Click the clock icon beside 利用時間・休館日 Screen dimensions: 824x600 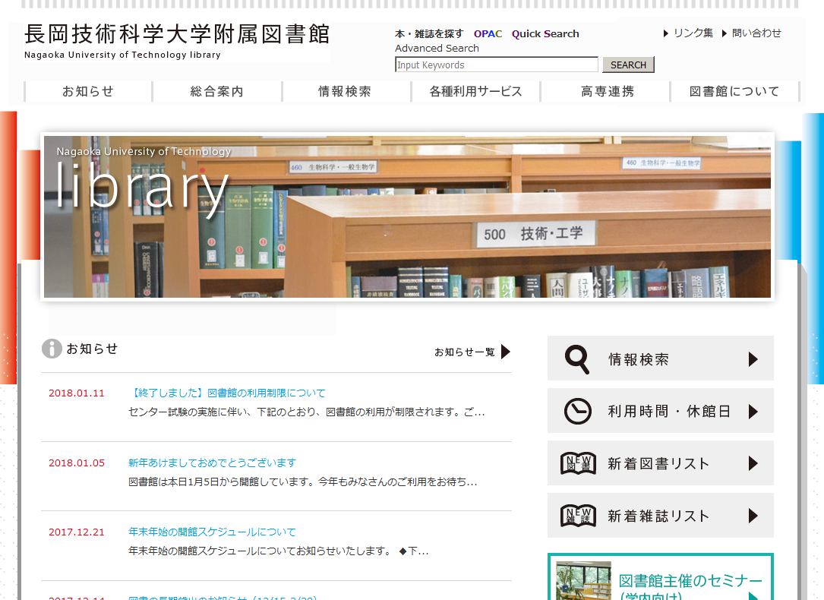(x=577, y=411)
